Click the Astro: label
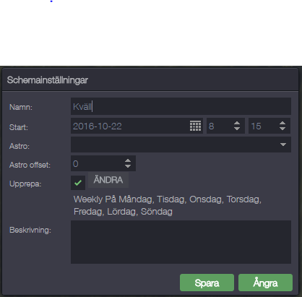This screenshot has height=297, width=302. click(20, 146)
